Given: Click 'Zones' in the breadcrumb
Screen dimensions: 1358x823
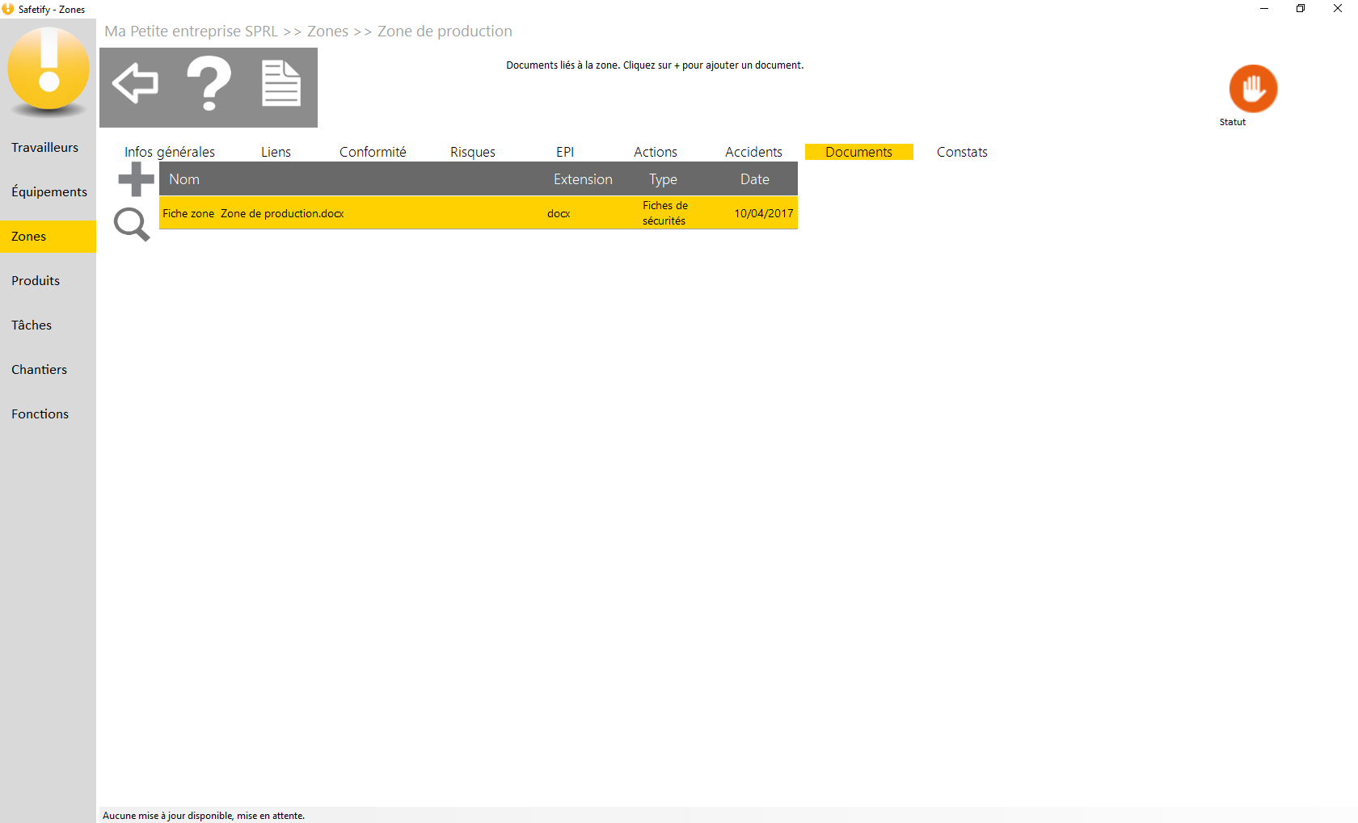Looking at the screenshot, I should click(x=327, y=31).
